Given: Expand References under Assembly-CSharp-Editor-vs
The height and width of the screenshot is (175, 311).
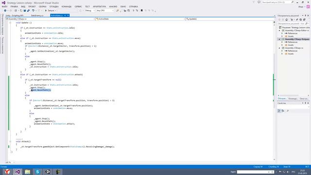Looking at the screenshot, I should (282, 34).
